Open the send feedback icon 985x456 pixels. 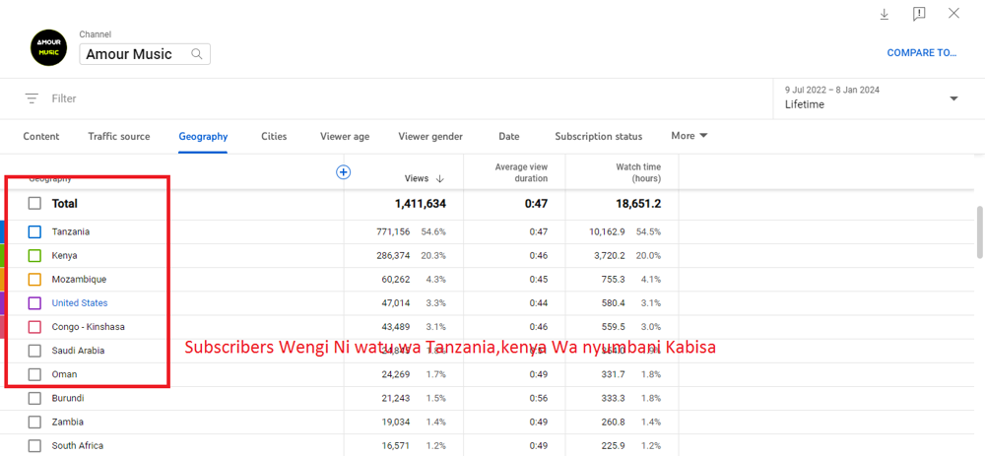click(x=918, y=14)
